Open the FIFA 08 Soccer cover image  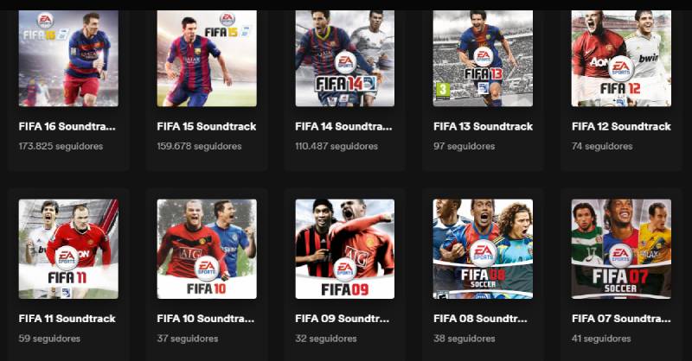(x=483, y=249)
